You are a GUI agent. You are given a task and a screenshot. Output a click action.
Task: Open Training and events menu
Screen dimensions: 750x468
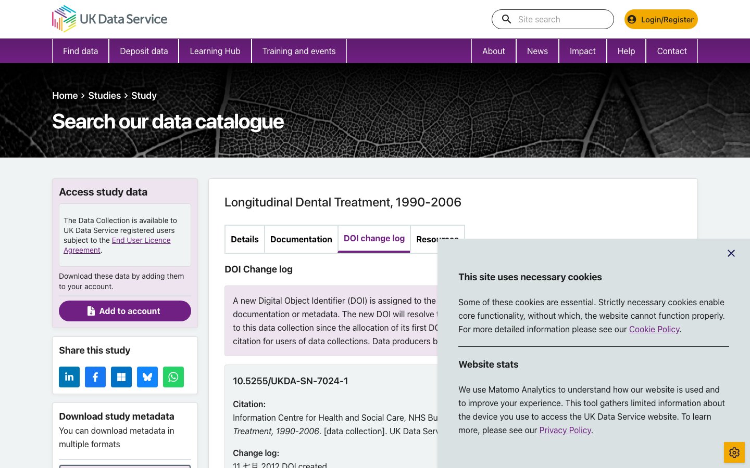tap(299, 51)
